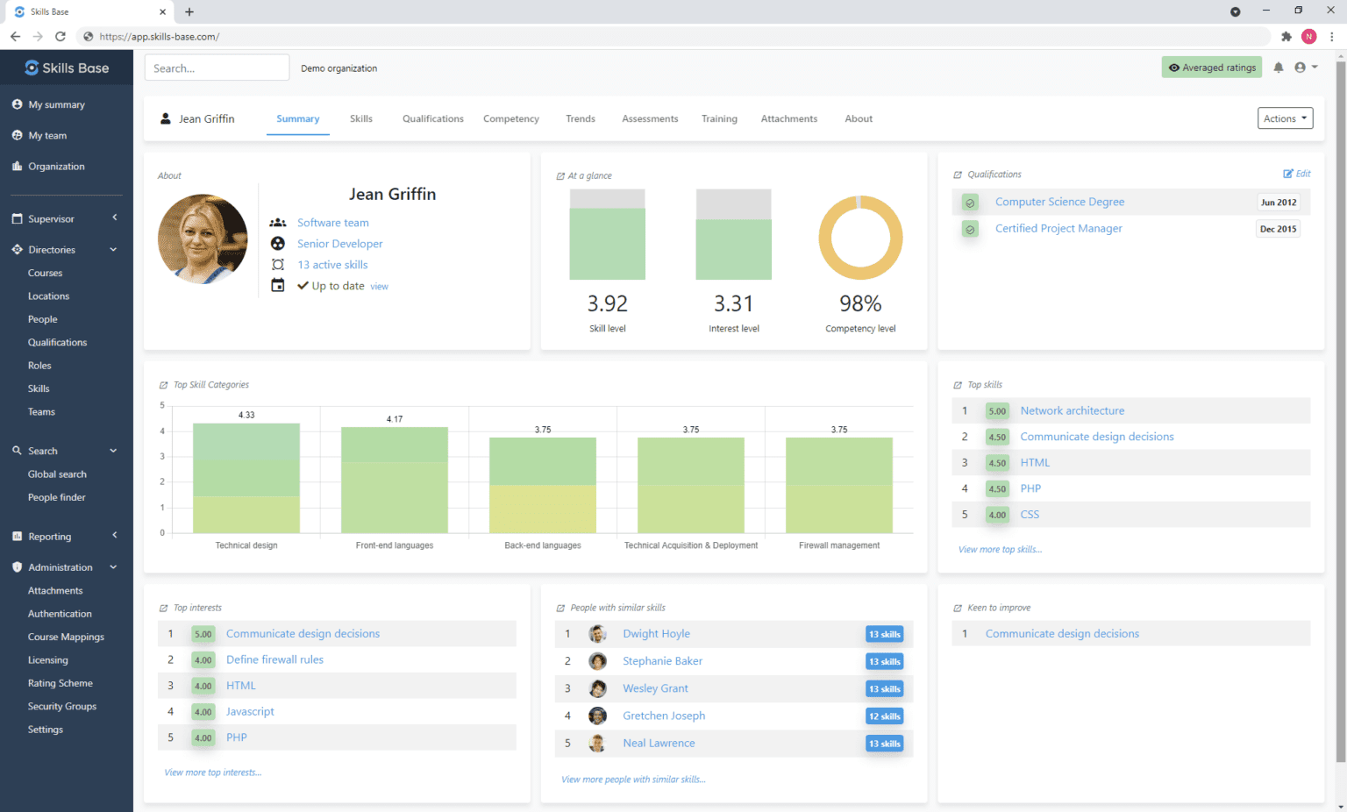Open Network architecture from Top skills

tap(1072, 410)
